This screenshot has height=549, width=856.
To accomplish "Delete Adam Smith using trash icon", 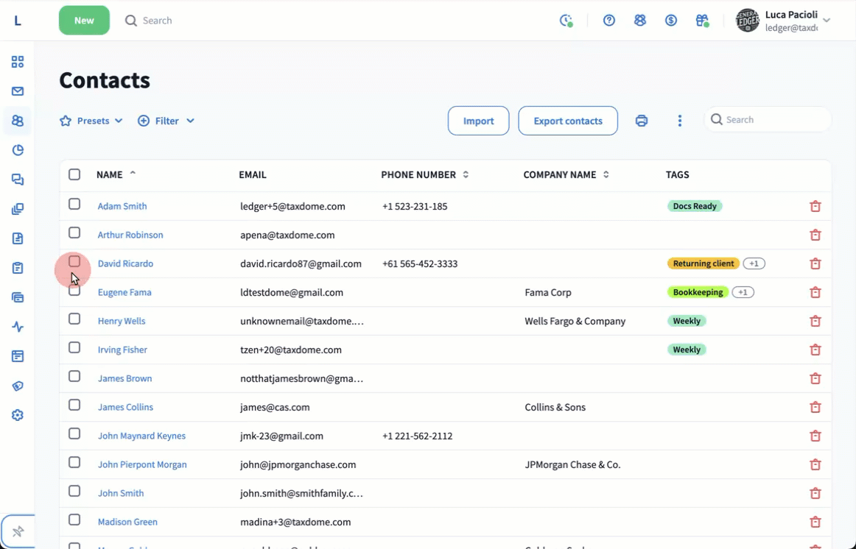I will pyautogui.click(x=815, y=207).
